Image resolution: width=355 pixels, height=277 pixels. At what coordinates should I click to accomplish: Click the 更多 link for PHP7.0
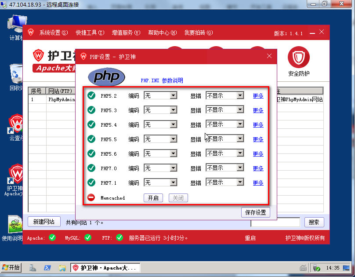258,168
